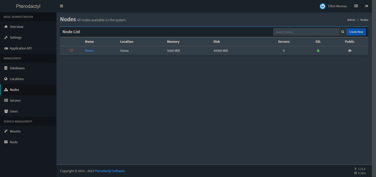Screen dimensions: 376x177
Task: Click the Servers icon in sidebar
Action: (x=6, y=101)
